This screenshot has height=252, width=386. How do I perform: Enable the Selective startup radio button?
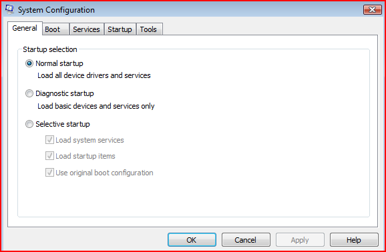click(29, 124)
